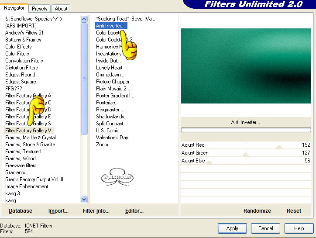The width and height of the screenshot is (316, 238).
Task: Select Picture Chopper filter
Action: tap(113, 82)
